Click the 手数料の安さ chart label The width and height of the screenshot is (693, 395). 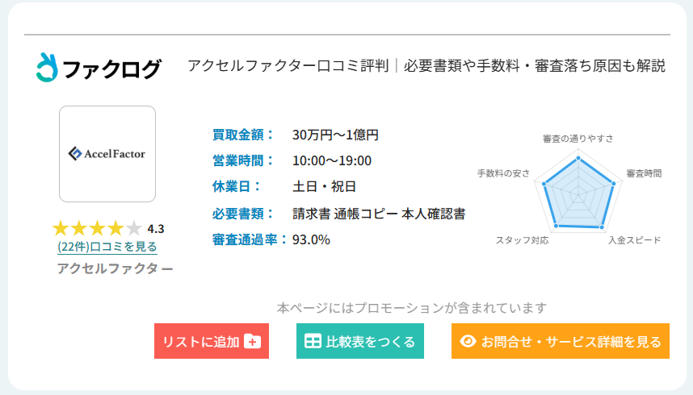click(x=504, y=173)
